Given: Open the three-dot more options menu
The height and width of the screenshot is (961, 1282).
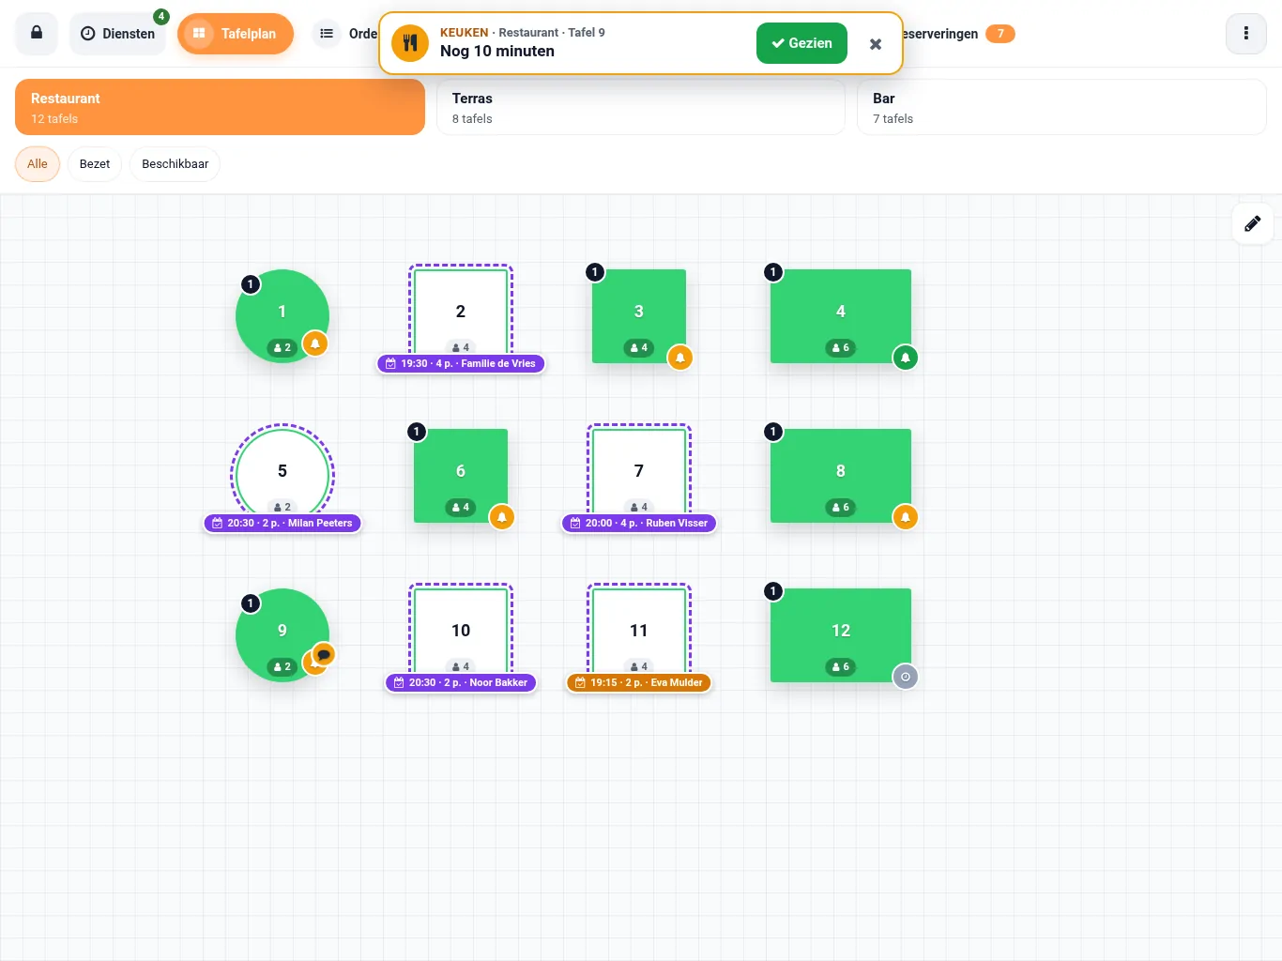Looking at the screenshot, I should (1246, 34).
